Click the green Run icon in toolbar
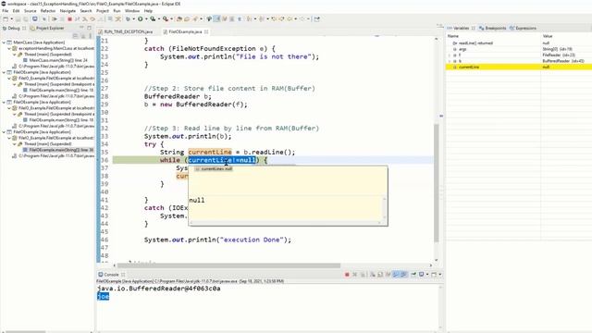The width and height of the screenshot is (592, 333). [x=141, y=18]
